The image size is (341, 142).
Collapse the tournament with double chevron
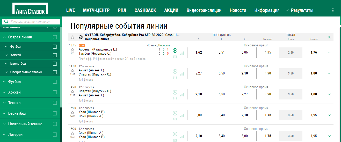point(329,37)
